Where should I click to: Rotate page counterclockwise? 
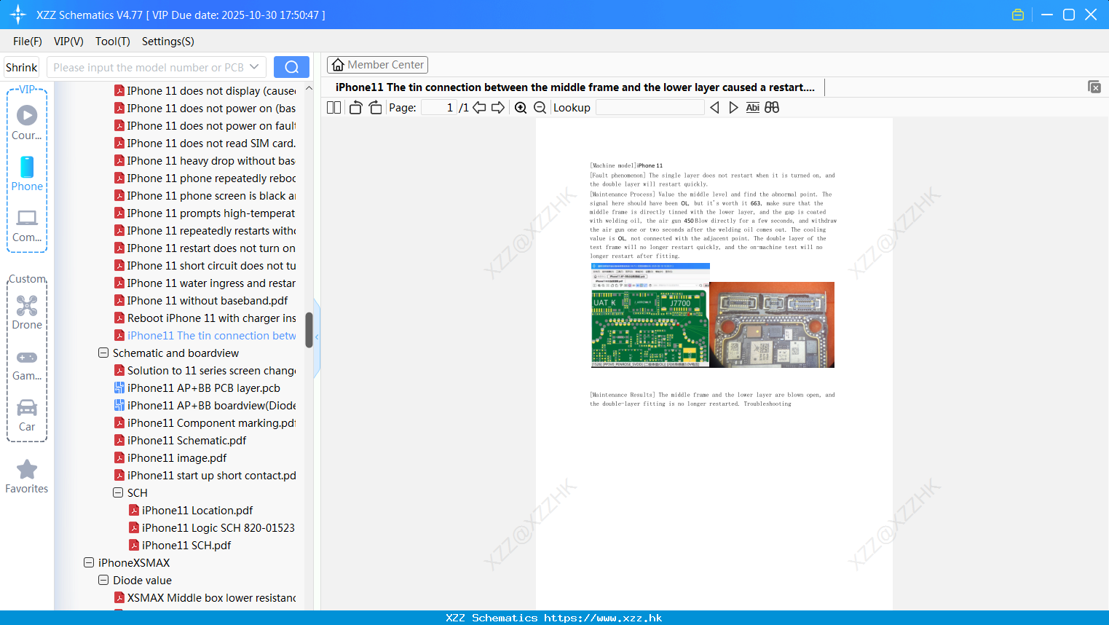coord(355,108)
